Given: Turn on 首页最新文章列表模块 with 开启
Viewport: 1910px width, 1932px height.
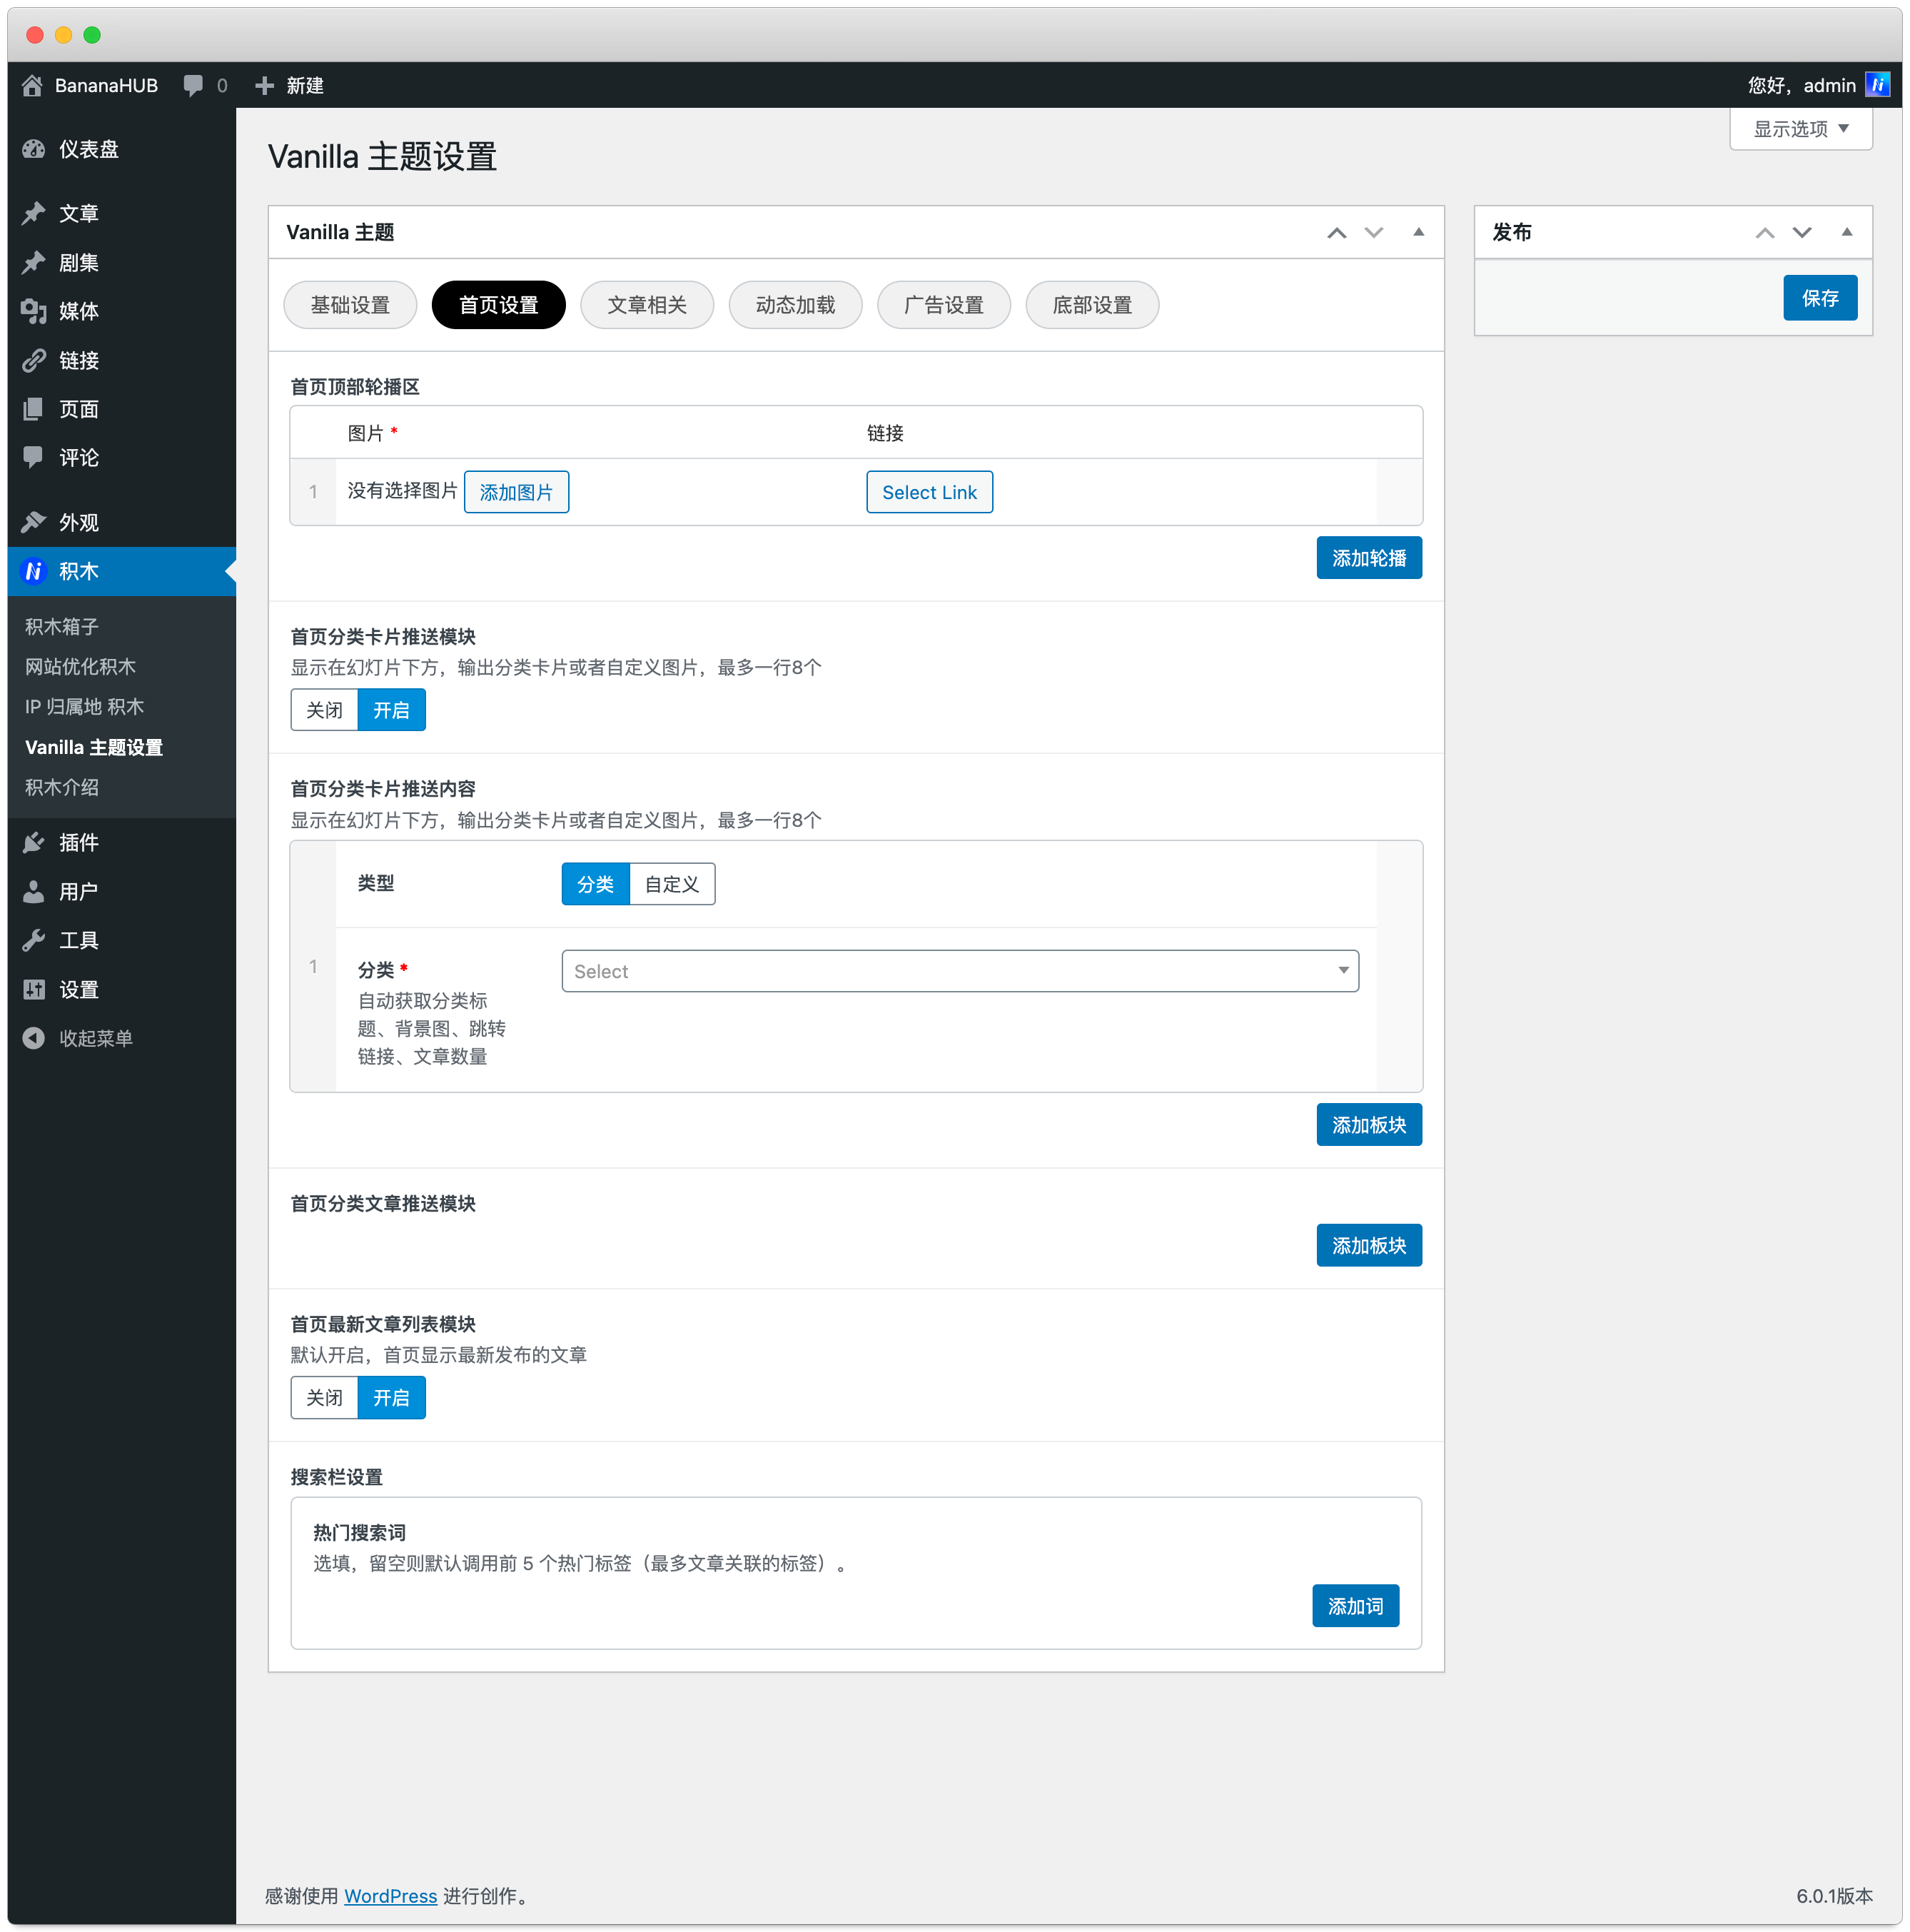Looking at the screenshot, I should (x=392, y=1398).
